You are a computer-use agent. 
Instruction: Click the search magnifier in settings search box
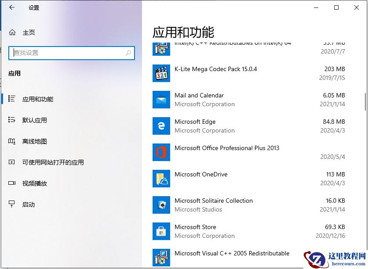tap(128, 53)
